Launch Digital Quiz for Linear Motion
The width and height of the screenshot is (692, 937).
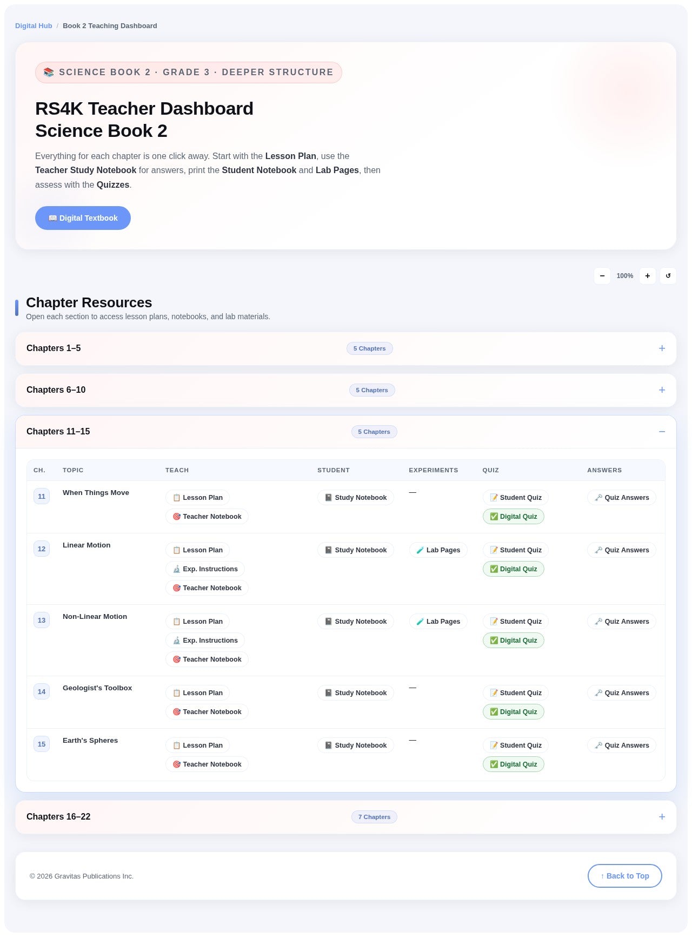(x=513, y=569)
